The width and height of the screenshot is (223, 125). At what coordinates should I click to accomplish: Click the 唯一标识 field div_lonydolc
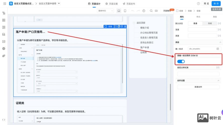pyautogui.click(x=204, y=49)
